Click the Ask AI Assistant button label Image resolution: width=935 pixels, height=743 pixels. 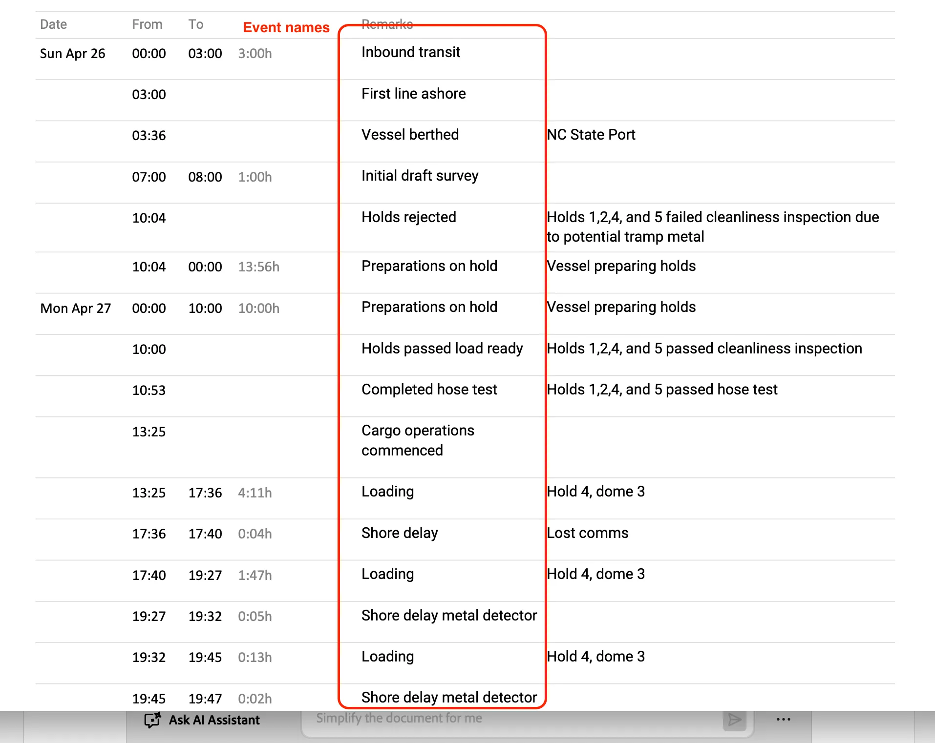point(214,720)
